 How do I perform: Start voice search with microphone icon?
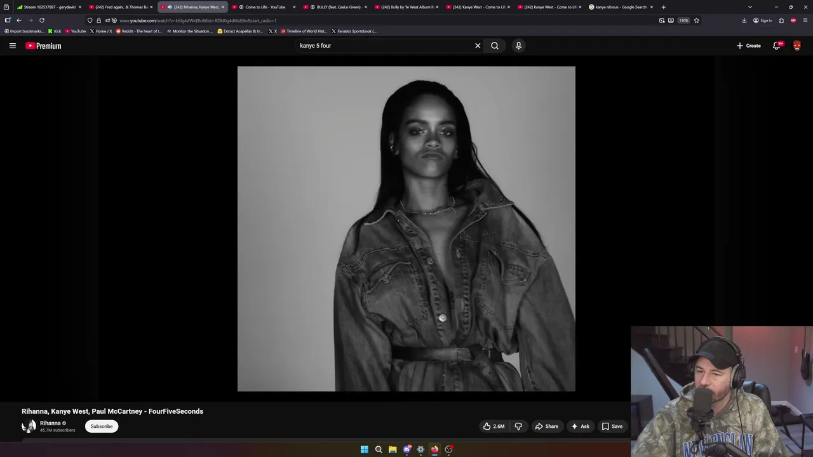tap(518, 46)
